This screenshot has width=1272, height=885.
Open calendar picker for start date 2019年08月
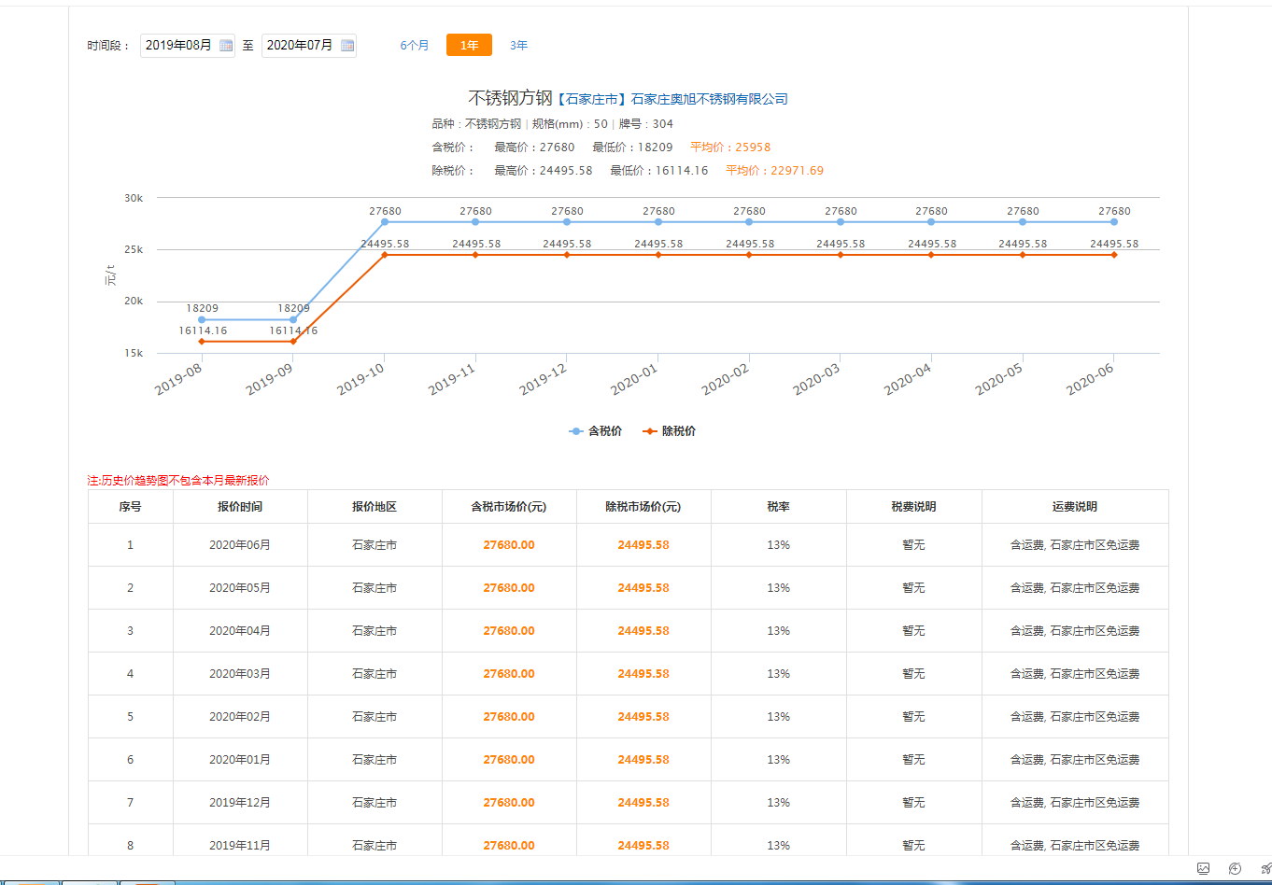226,45
